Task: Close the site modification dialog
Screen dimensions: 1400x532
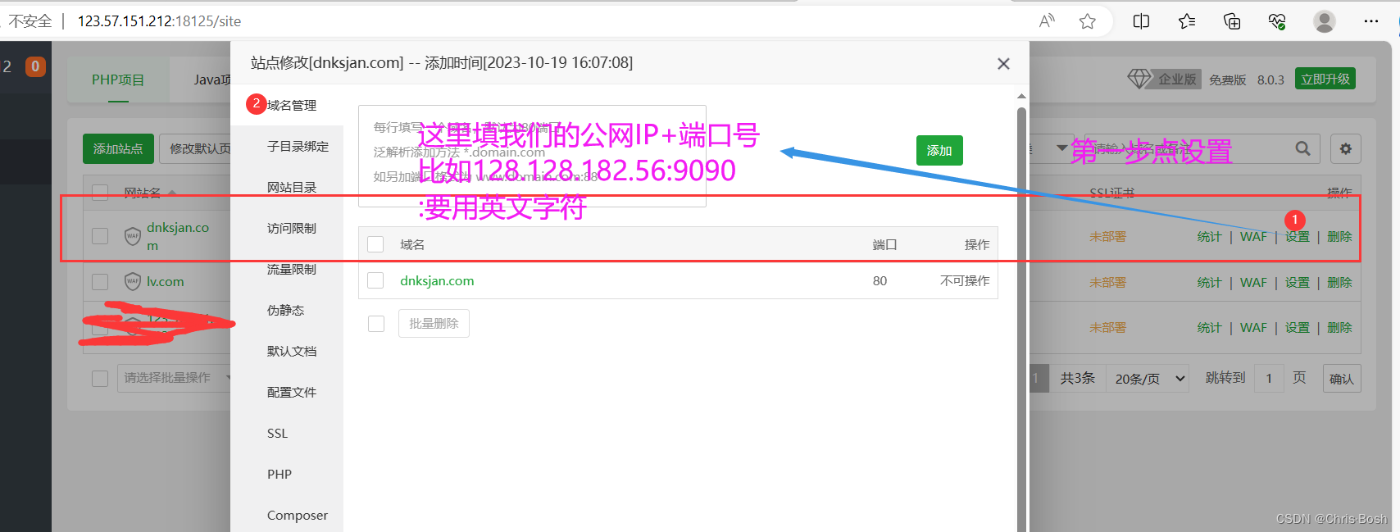Action: tap(1003, 63)
